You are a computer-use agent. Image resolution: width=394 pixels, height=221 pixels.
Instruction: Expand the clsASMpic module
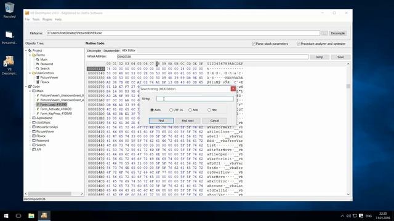coord(30,123)
